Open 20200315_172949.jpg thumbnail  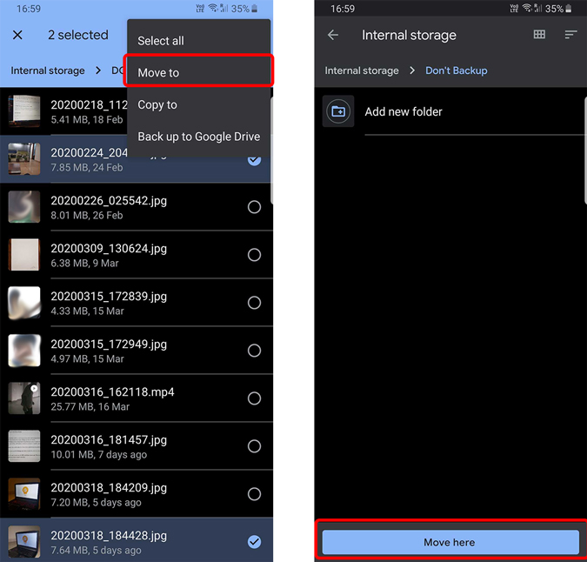click(x=24, y=351)
